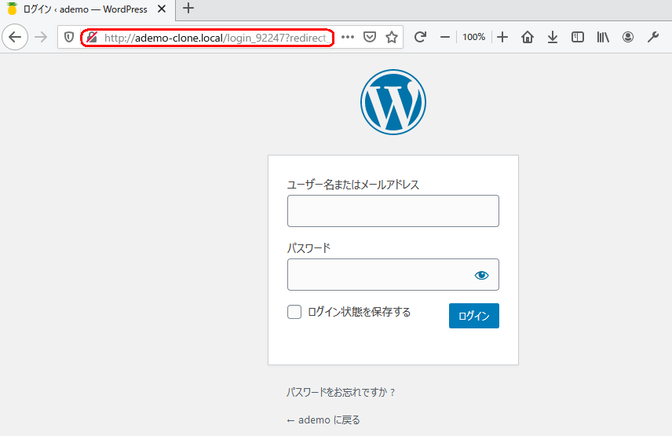Click the insecure connection lock icon

tap(92, 37)
